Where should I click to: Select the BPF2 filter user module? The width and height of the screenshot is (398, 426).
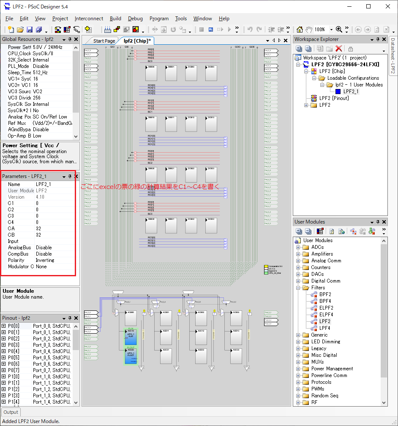pos(325,294)
